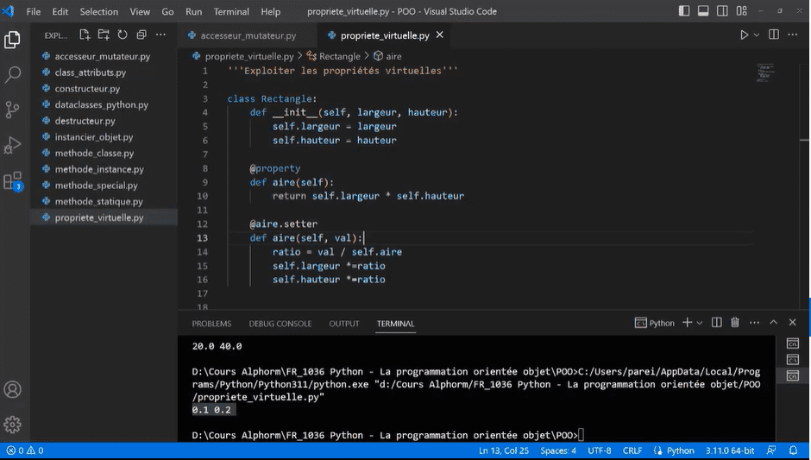Viewport: 811px width, 460px height.
Task: Select the TERMINAL panel tab
Action: point(396,324)
